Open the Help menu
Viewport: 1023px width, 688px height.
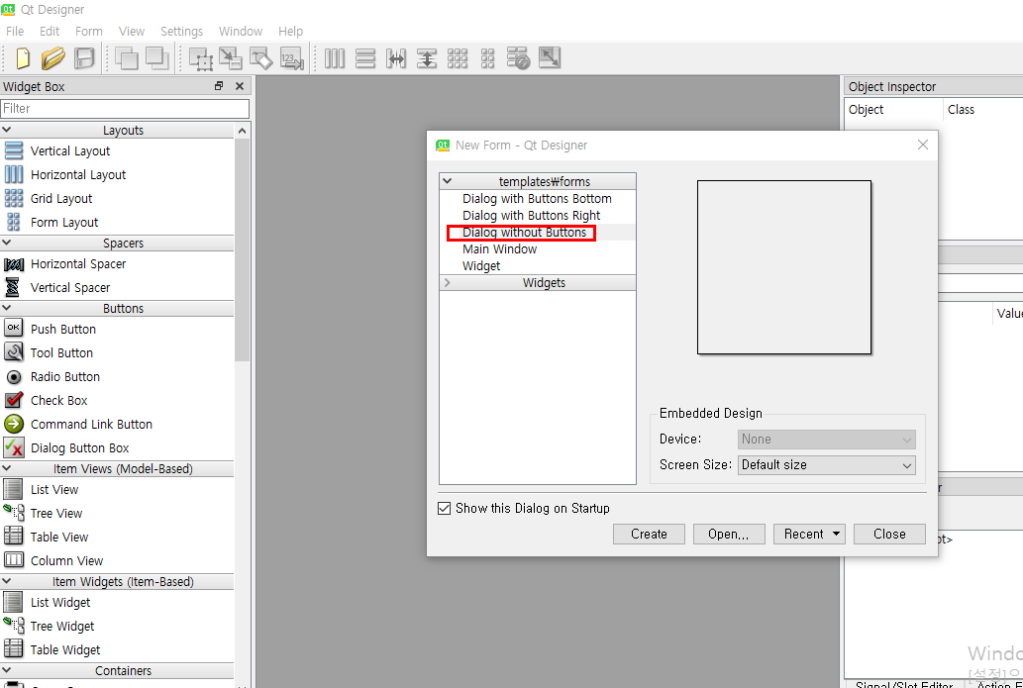(x=290, y=32)
